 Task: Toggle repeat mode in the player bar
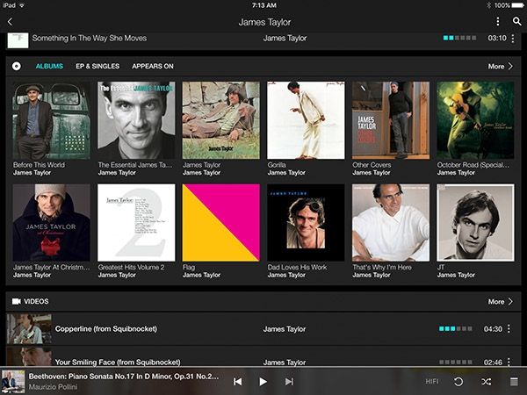(458, 382)
